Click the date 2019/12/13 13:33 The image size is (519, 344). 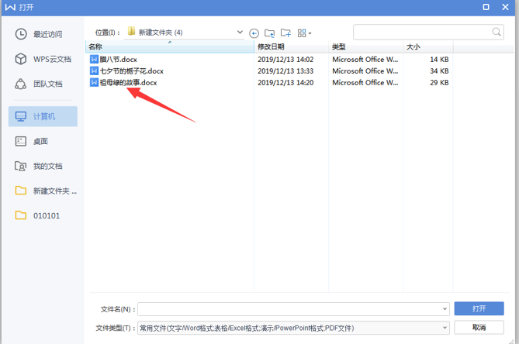pyautogui.click(x=285, y=71)
